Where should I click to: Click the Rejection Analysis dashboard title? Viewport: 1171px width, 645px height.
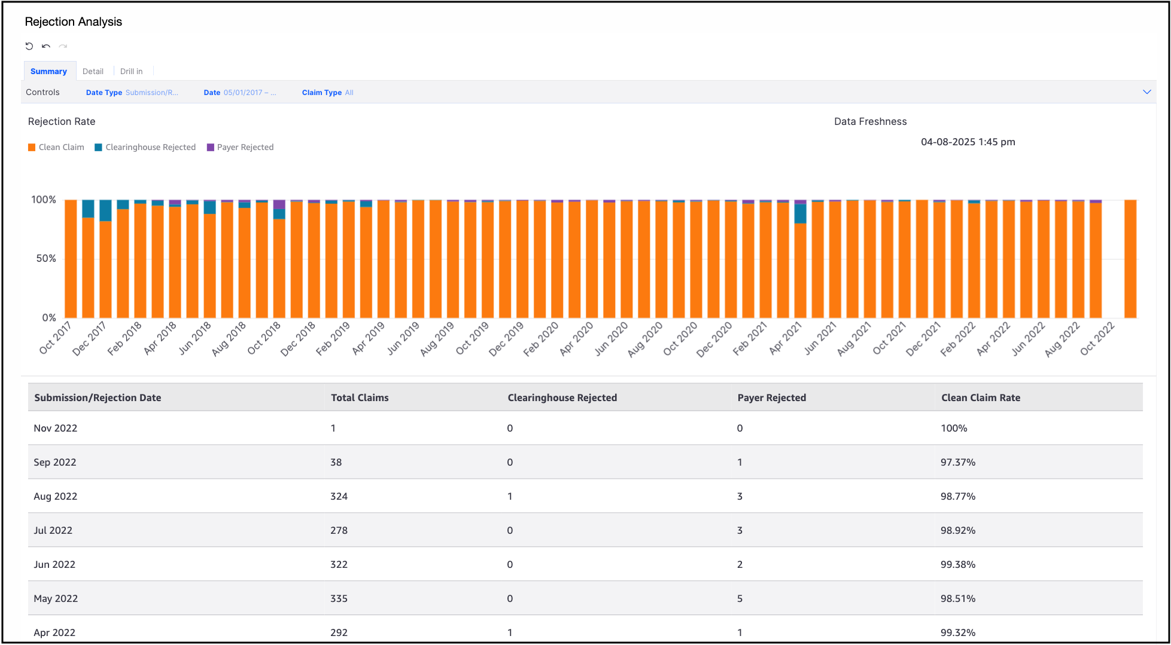click(x=74, y=22)
